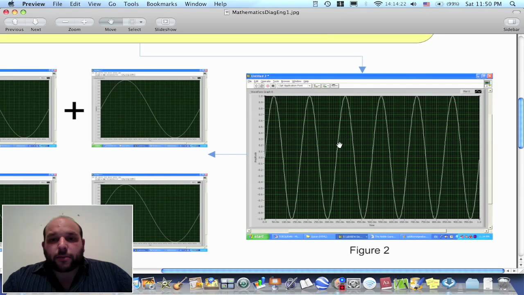Open the Select tool dropdown arrow

pyautogui.click(x=141, y=22)
